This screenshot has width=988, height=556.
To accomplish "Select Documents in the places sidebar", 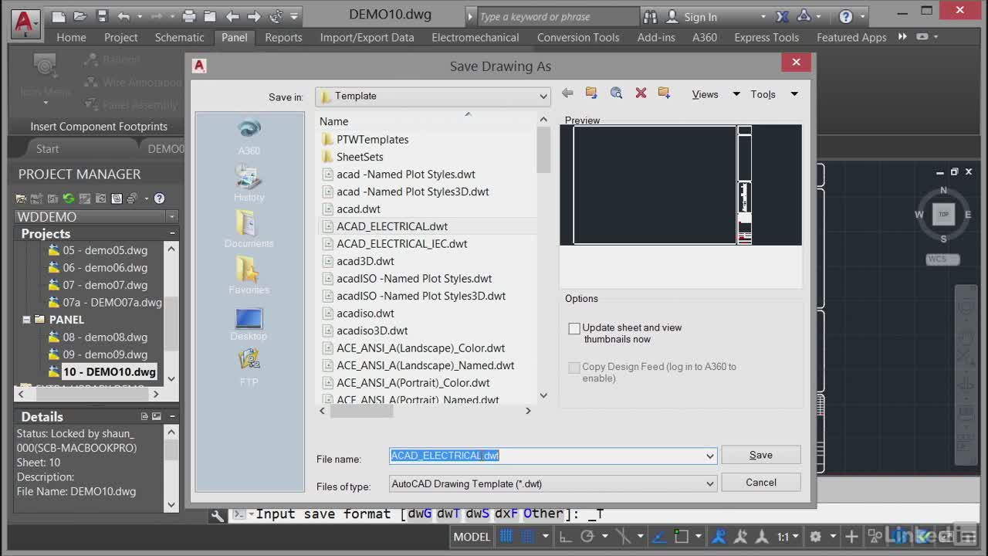I will point(249,230).
